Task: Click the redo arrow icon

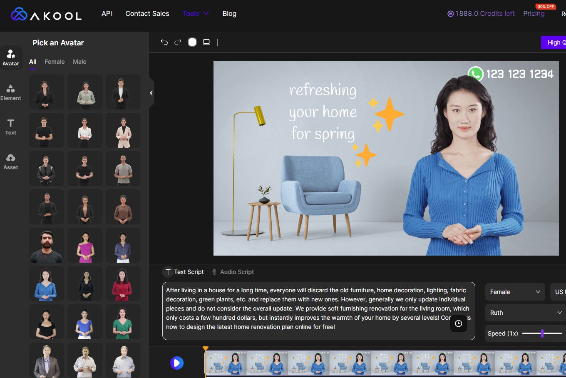Action: pos(178,42)
